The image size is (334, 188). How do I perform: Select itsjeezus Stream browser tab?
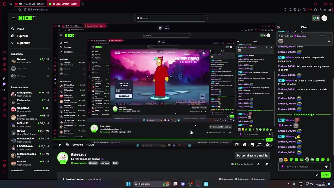(x=63, y=4)
